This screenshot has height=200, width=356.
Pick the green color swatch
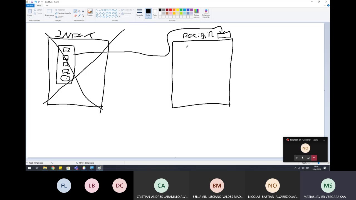click(181, 10)
